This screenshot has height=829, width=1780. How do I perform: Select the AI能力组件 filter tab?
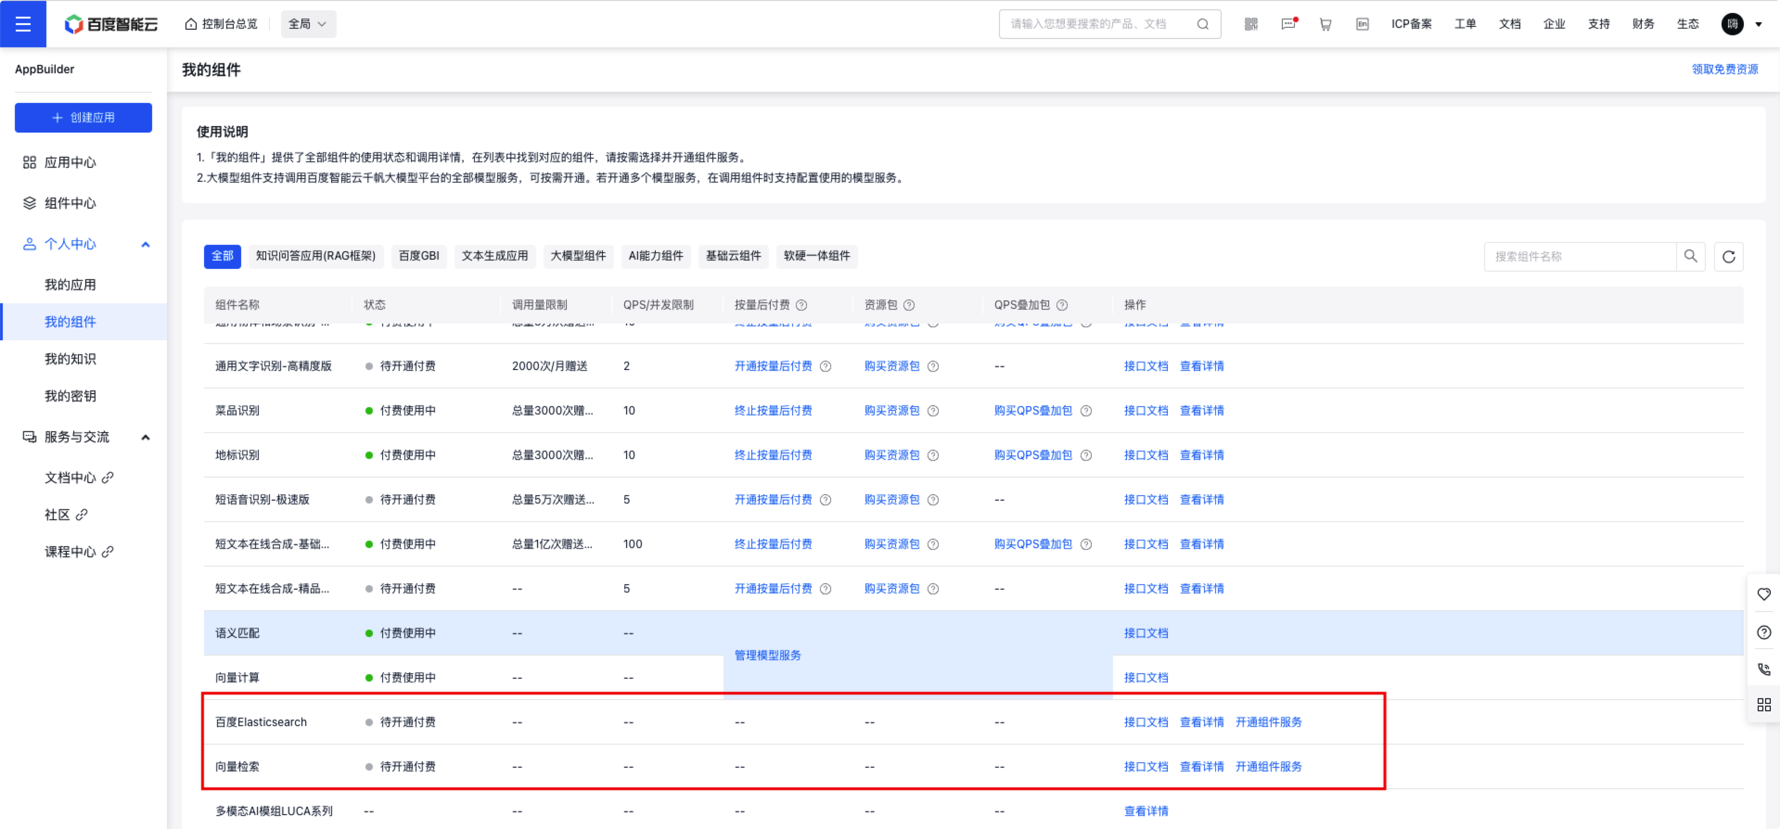656,255
